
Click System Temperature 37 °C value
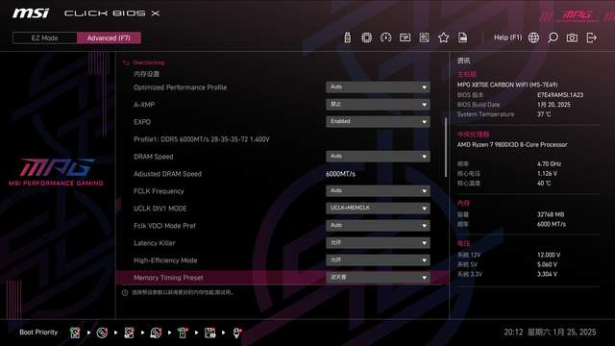pyautogui.click(x=544, y=114)
